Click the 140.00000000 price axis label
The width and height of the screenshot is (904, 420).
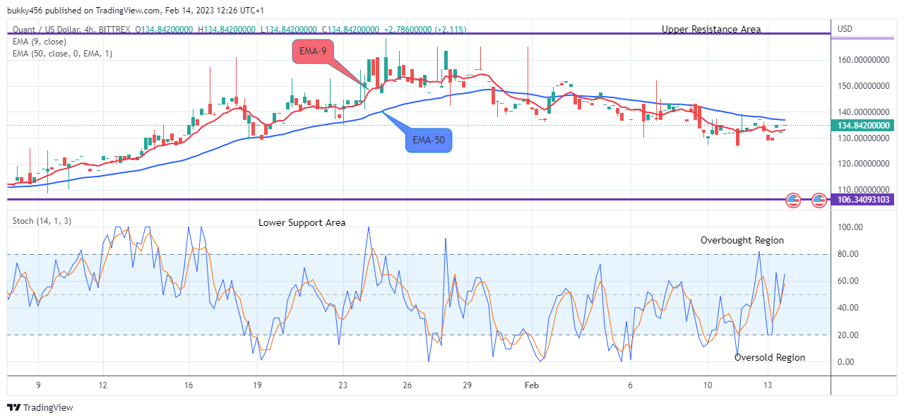[x=864, y=112]
